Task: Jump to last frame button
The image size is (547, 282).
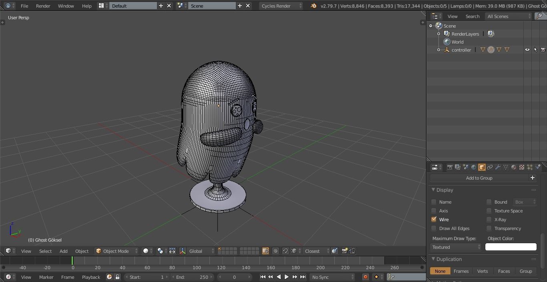Action: coord(303,277)
